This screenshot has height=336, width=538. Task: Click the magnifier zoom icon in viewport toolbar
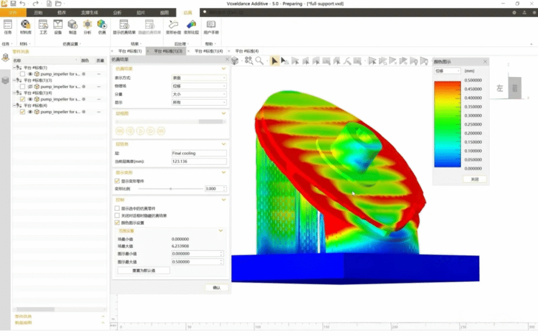coord(259,61)
